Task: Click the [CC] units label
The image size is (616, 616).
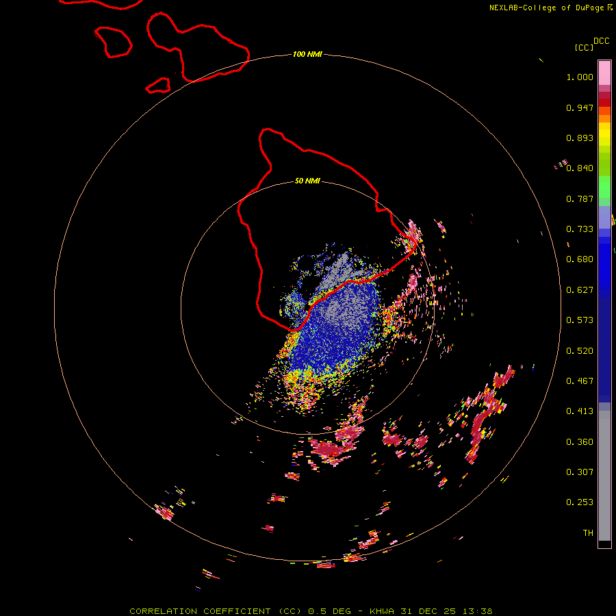Action: [584, 47]
